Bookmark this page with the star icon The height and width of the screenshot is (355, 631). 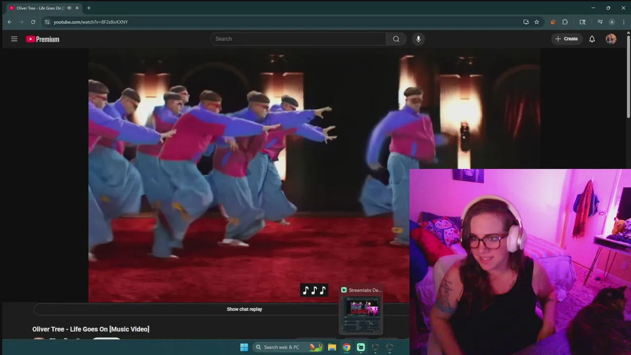click(536, 22)
